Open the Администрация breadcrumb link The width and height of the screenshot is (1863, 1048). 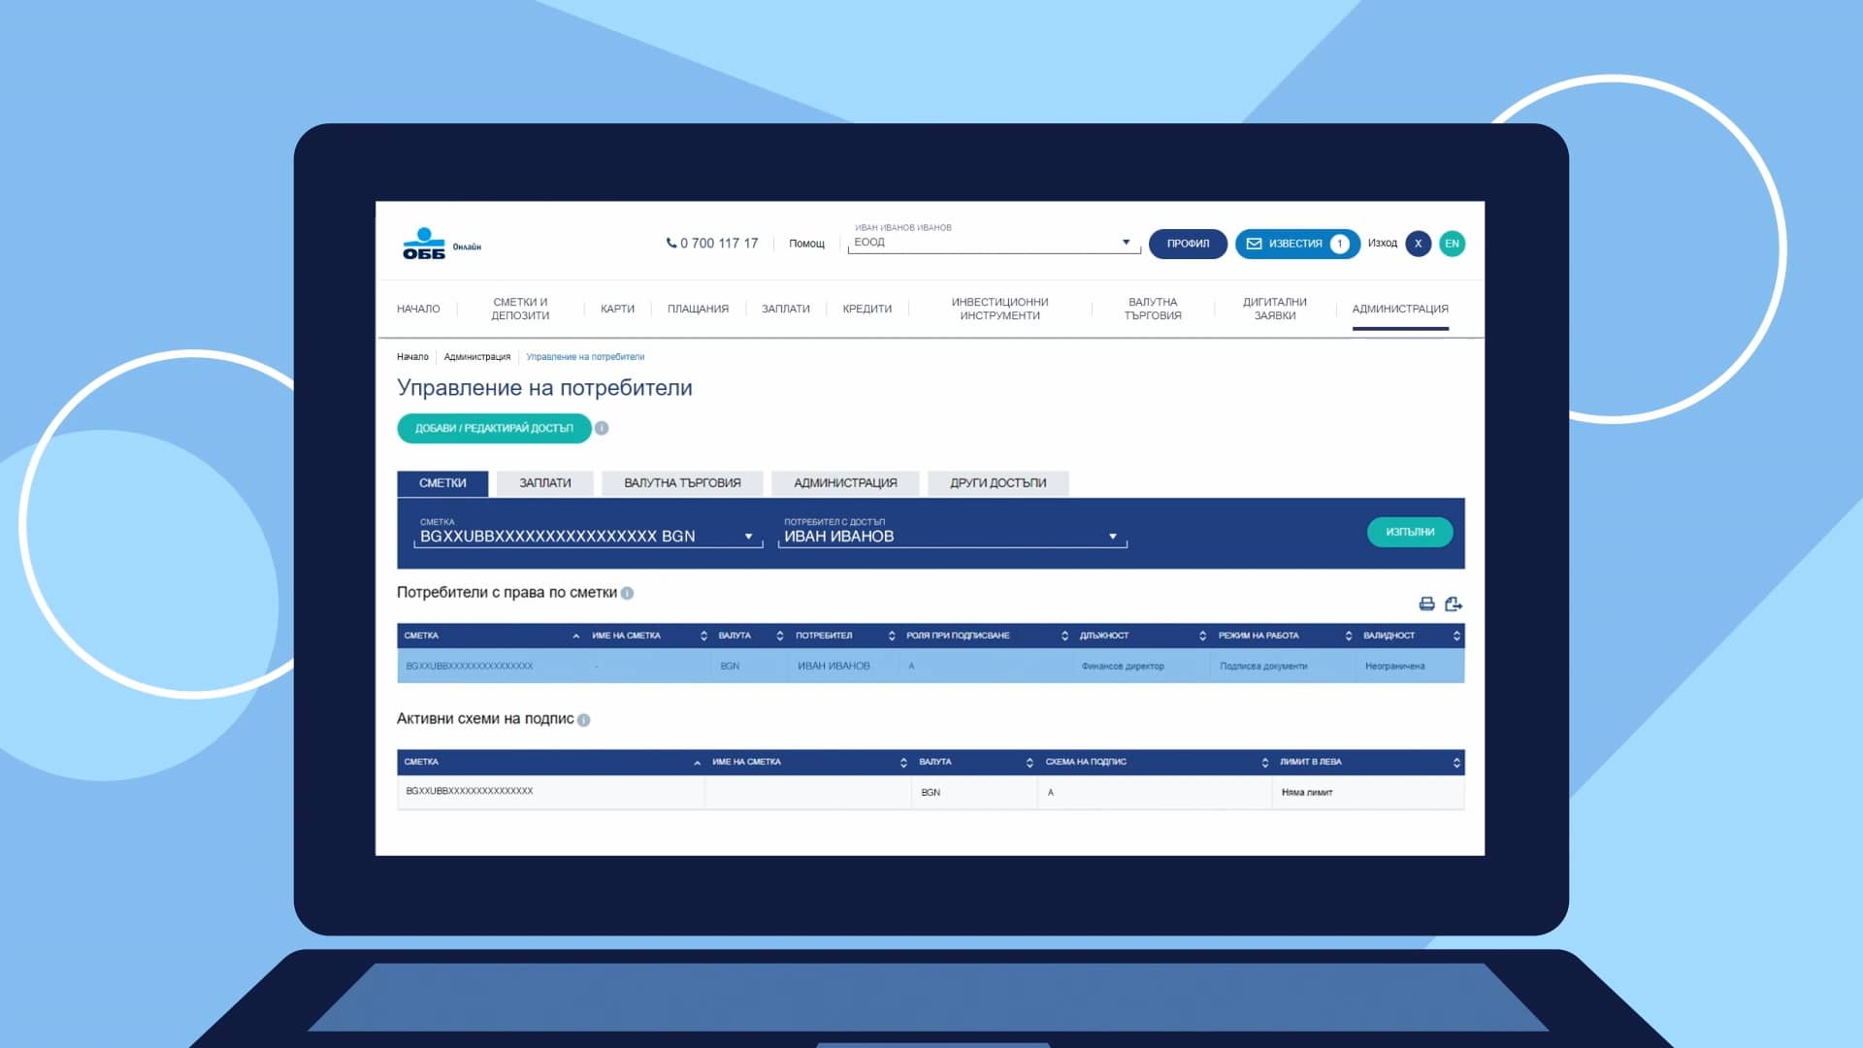(x=476, y=356)
